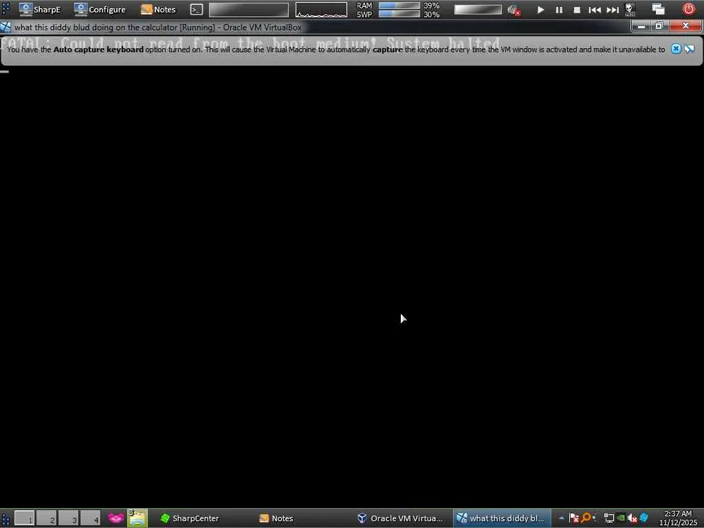The image size is (704, 528).
Task: Switch to Oracle VM VirtualBox manager taskbar item
Action: tap(400, 518)
